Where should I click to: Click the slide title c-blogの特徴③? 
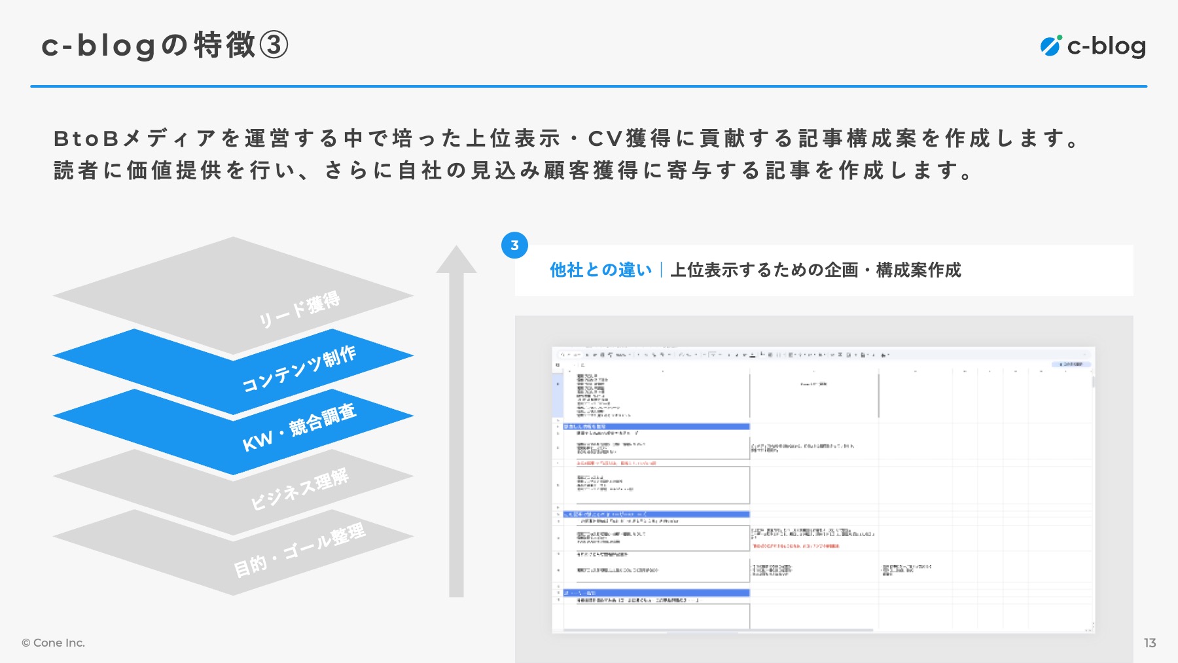tap(164, 45)
